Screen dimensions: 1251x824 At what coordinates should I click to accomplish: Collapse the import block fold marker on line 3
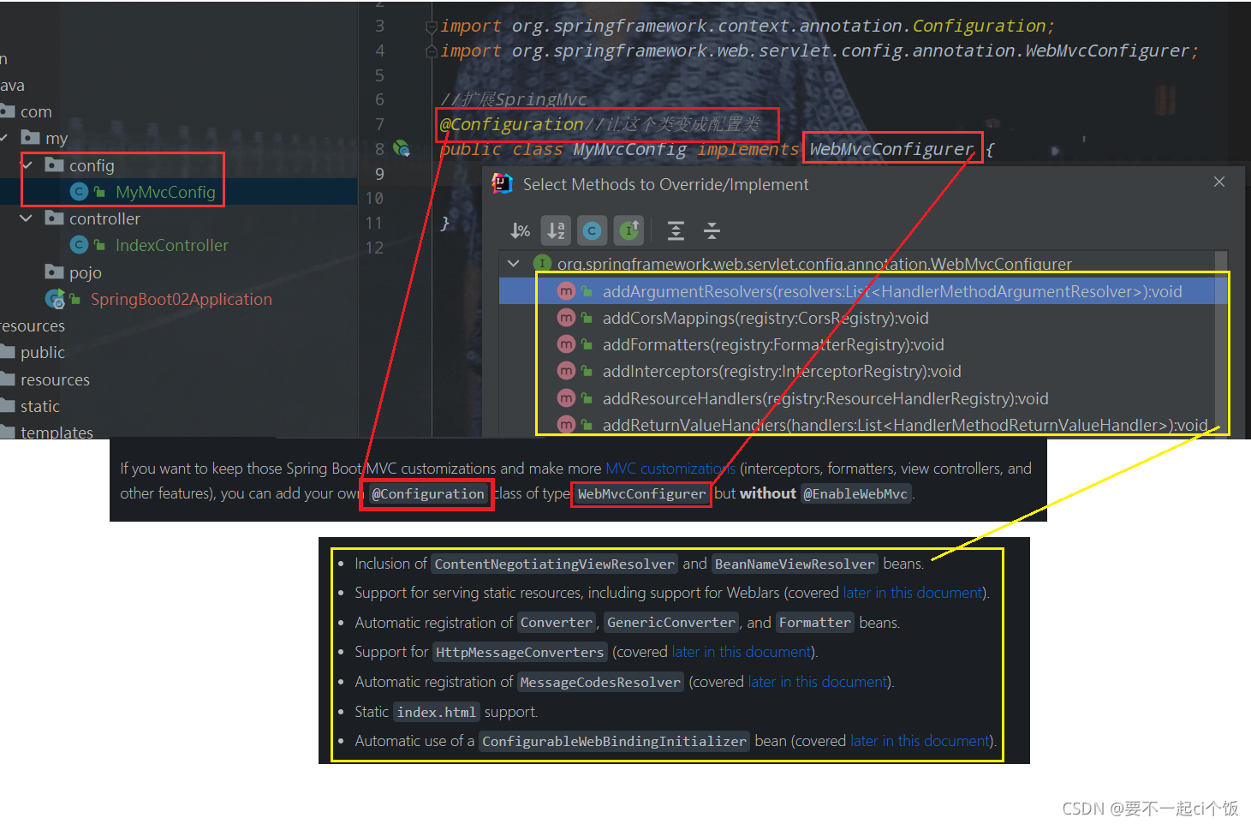[x=432, y=27]
